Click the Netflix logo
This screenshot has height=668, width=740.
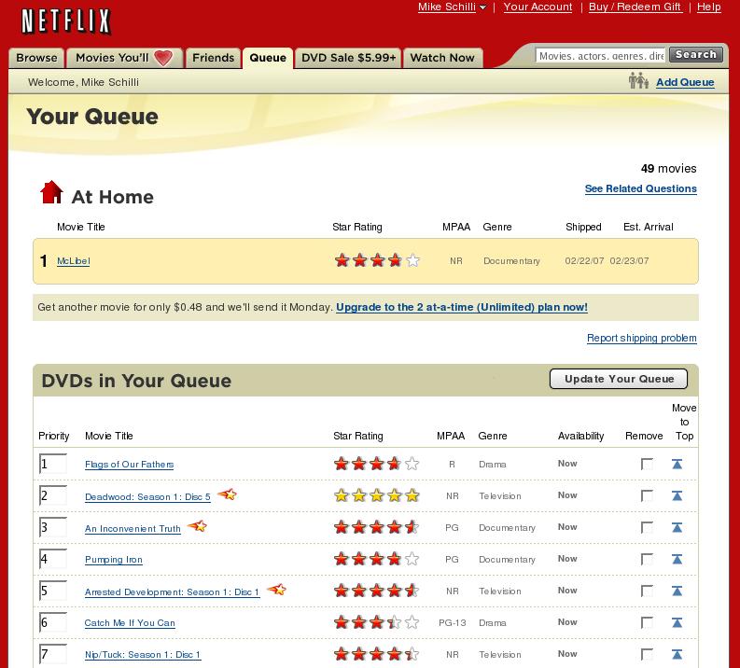(x=66, y=21)
